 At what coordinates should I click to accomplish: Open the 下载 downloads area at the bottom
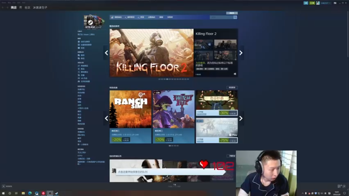pos(174,186)
